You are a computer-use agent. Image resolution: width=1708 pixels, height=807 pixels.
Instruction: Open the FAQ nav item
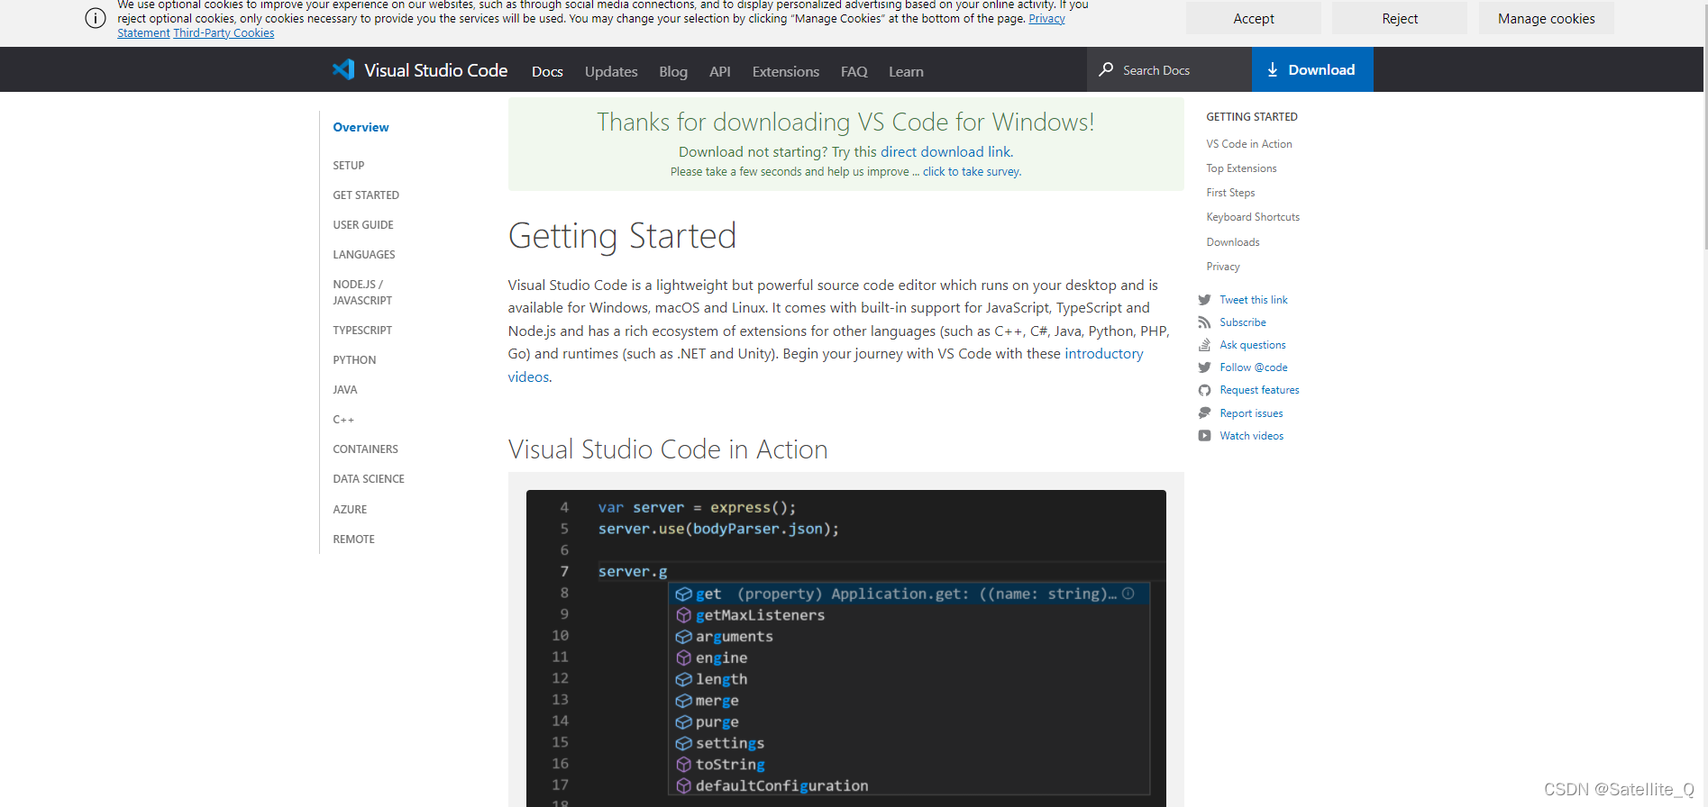click(x=854, y=71)
